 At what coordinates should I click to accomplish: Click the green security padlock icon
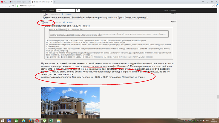click(18, 6)
